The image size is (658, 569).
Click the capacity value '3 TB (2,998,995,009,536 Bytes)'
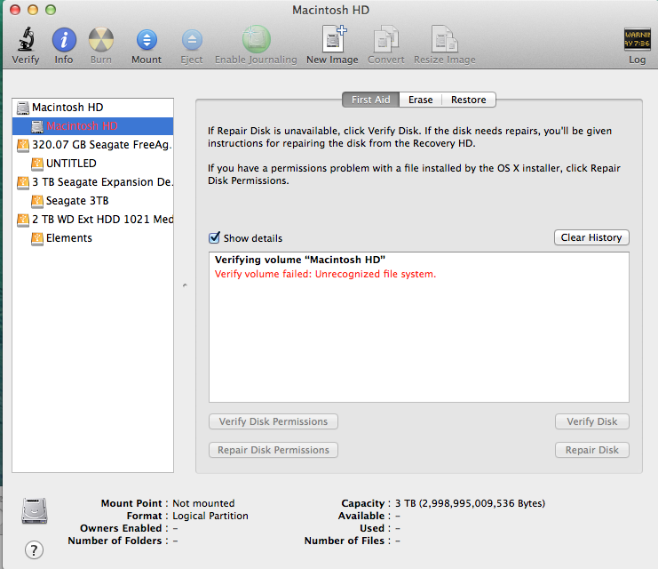coord(470,503)
